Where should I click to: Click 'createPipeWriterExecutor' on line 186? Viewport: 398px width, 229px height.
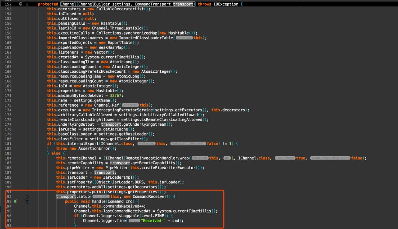click(x=168, y=168)
